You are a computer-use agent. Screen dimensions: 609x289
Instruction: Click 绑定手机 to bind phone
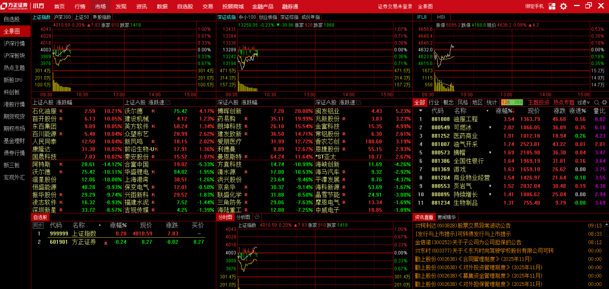pyautogui.click(x=534, y=6)
